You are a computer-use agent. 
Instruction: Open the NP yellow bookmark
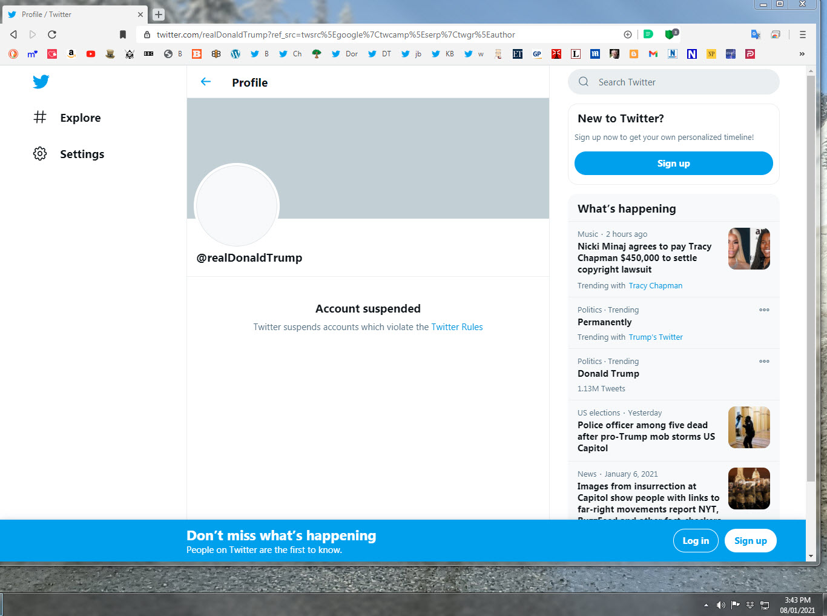pyautogui.click(x=711, y=54)
